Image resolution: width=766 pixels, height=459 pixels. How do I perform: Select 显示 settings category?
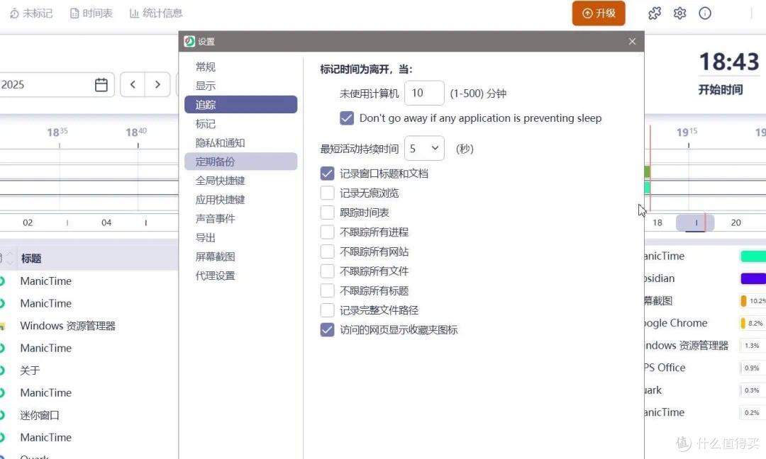(241, 86)
